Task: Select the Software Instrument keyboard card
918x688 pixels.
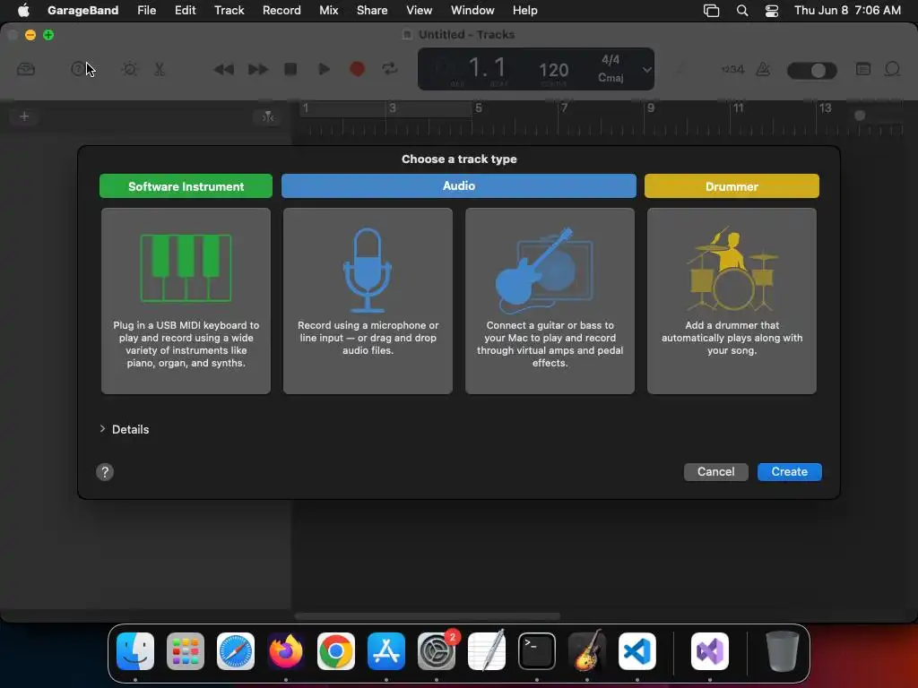Action: [x=186, y=301]
